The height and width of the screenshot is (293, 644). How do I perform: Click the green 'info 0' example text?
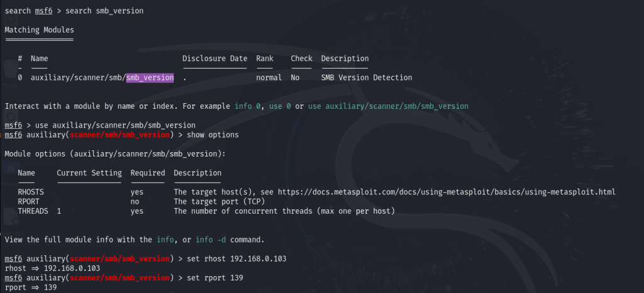point(248,106)
